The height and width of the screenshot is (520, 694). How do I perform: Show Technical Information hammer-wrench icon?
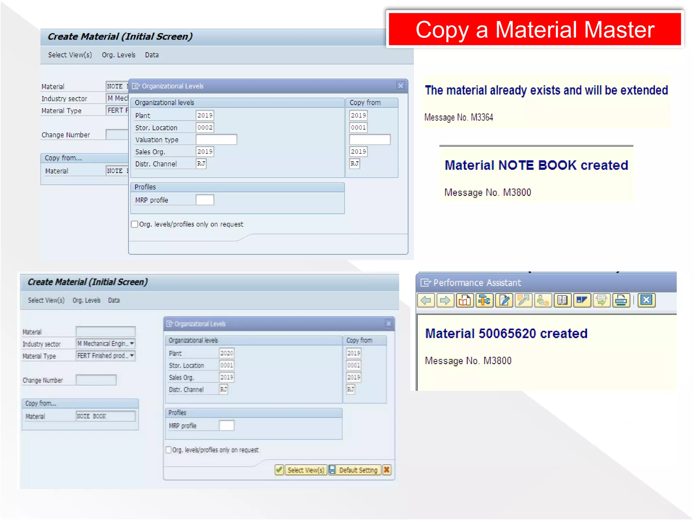(484, 300)
